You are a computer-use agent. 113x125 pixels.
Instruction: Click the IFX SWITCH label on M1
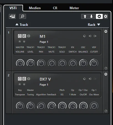point(73,49)
